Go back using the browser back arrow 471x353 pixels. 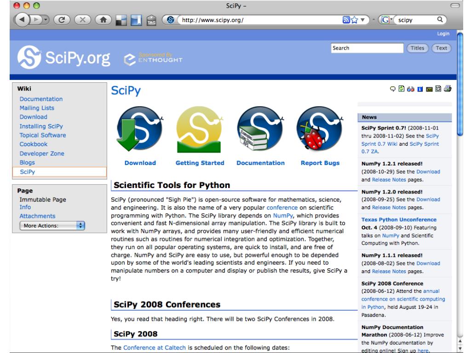22,20
